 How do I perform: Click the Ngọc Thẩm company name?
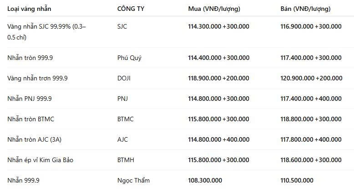[133, 180]
